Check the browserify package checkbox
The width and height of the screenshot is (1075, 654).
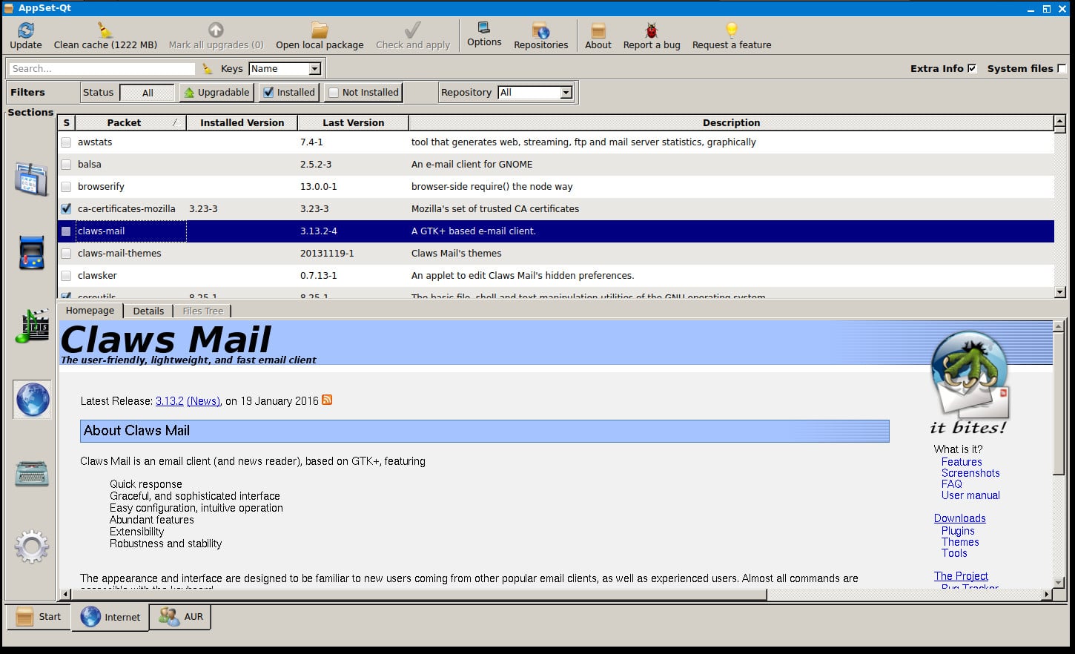pyautogui.click(x=66, y=187)
